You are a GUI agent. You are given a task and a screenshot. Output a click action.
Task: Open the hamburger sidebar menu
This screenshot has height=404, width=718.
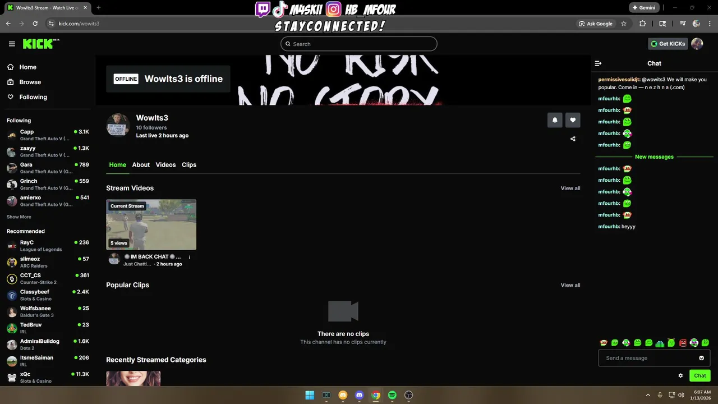tap(12, 44)
